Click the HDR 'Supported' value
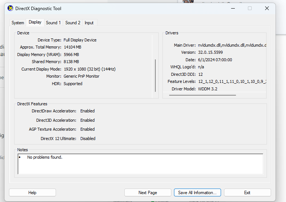Viewport: 286px width, 202px height. pos(73,84)
